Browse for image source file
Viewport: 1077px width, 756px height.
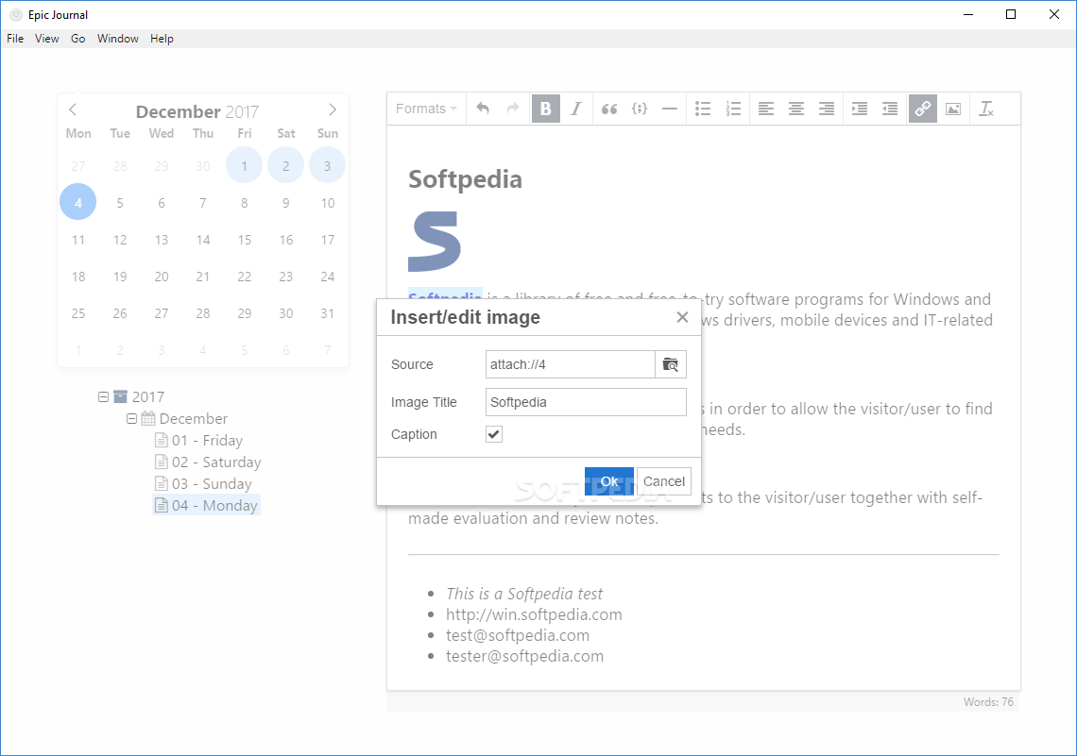pyautogui.click(x=671, y=364)
